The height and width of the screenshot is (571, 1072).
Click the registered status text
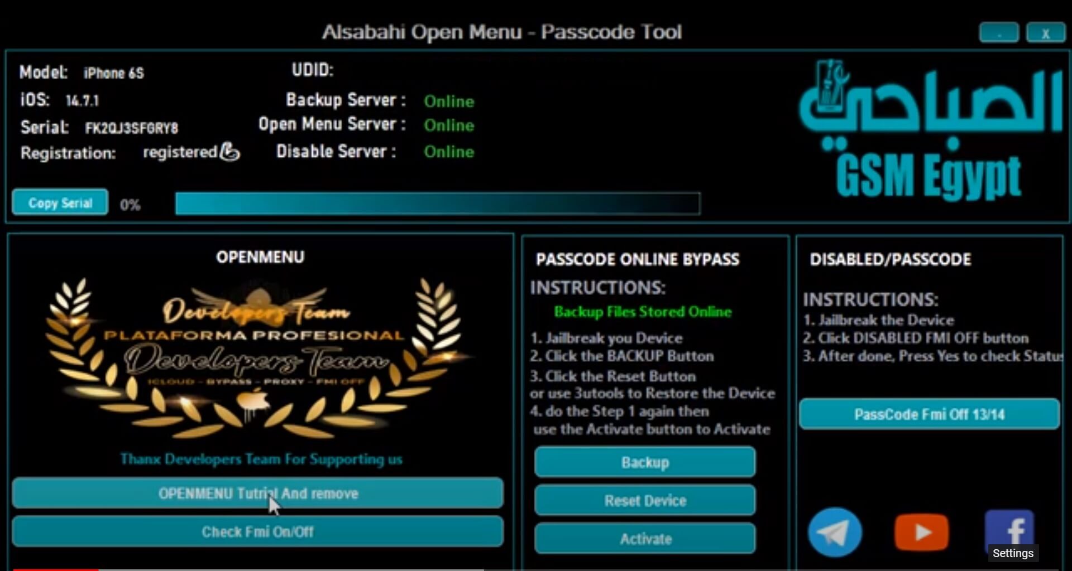click(x=180, y=152)
